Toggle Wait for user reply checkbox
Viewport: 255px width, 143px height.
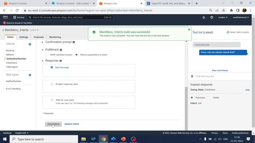click(52, 100)
